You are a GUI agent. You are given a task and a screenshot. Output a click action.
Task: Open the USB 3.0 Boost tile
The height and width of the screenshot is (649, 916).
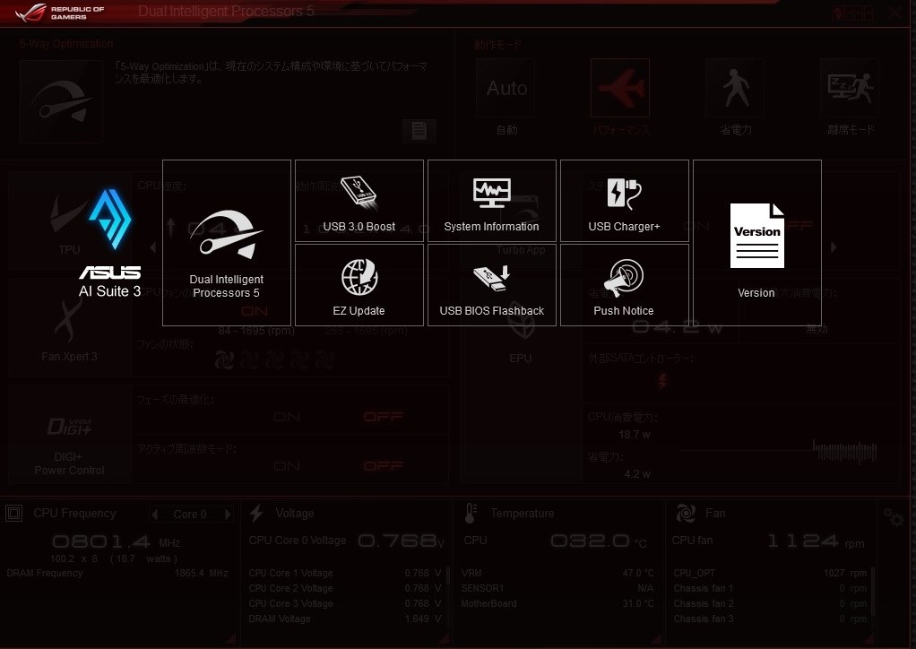click(359, 201)
